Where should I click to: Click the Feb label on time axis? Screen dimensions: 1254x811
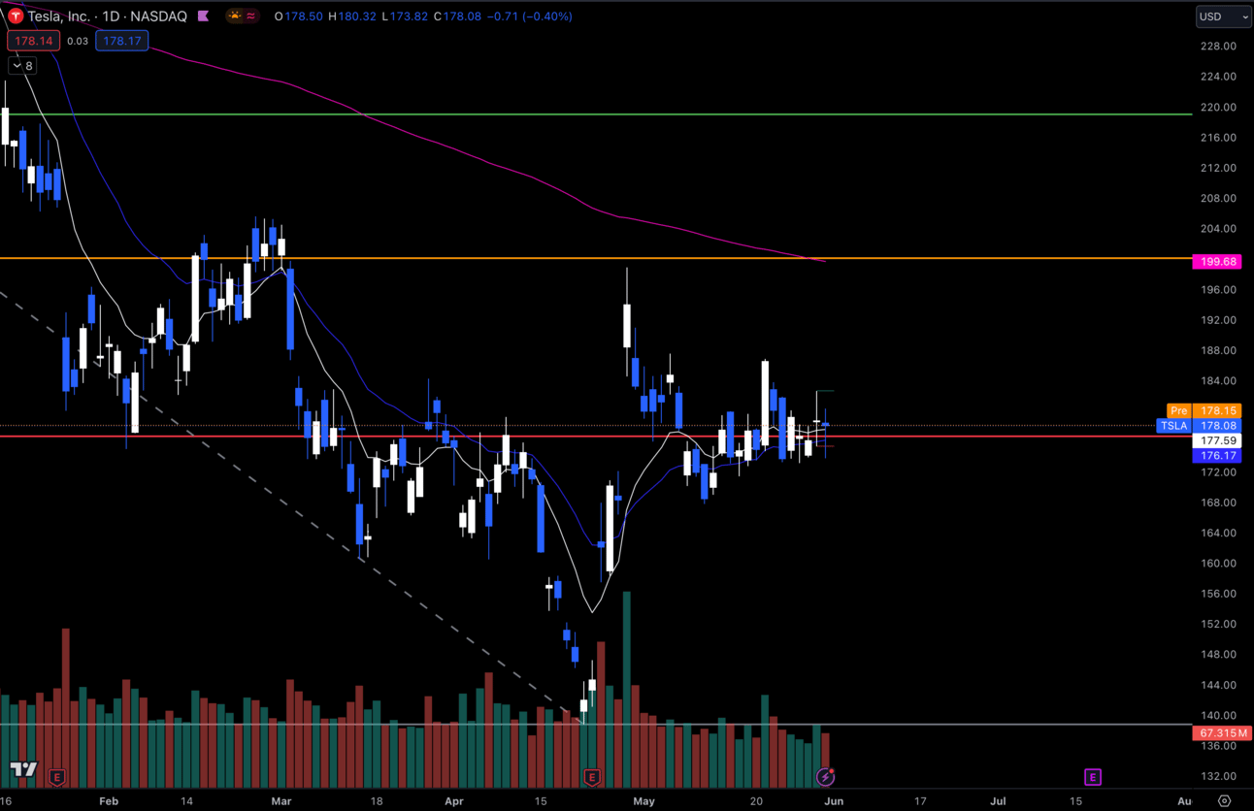108,801
